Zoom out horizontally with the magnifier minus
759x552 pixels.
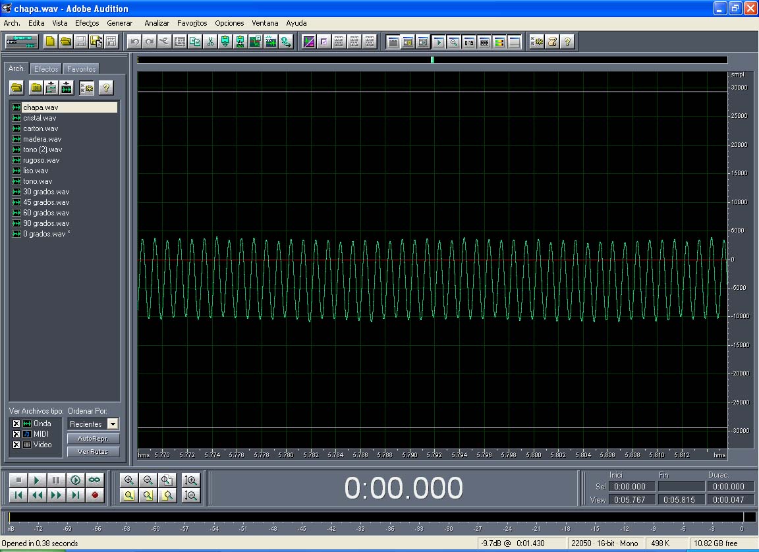coord(148,480)
